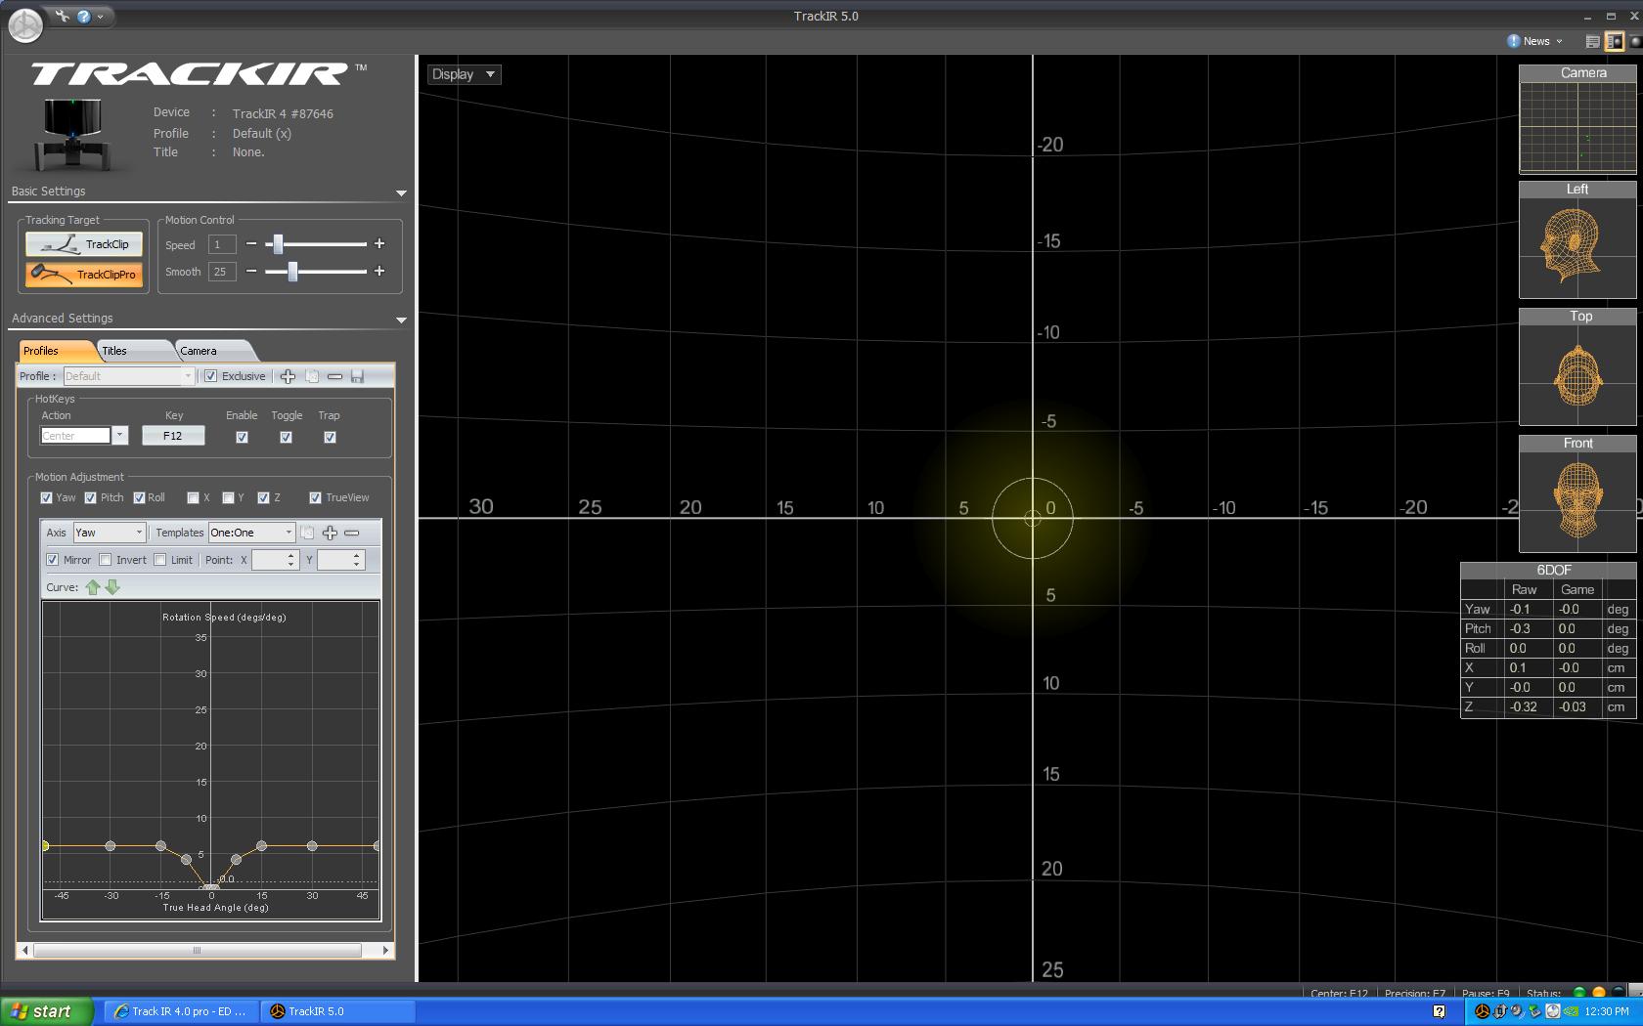Click the Front head view thumbnail

click(1576, 501)
